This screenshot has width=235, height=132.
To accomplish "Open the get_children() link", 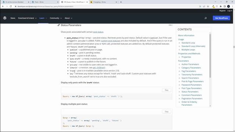I will tap(99, 67).
